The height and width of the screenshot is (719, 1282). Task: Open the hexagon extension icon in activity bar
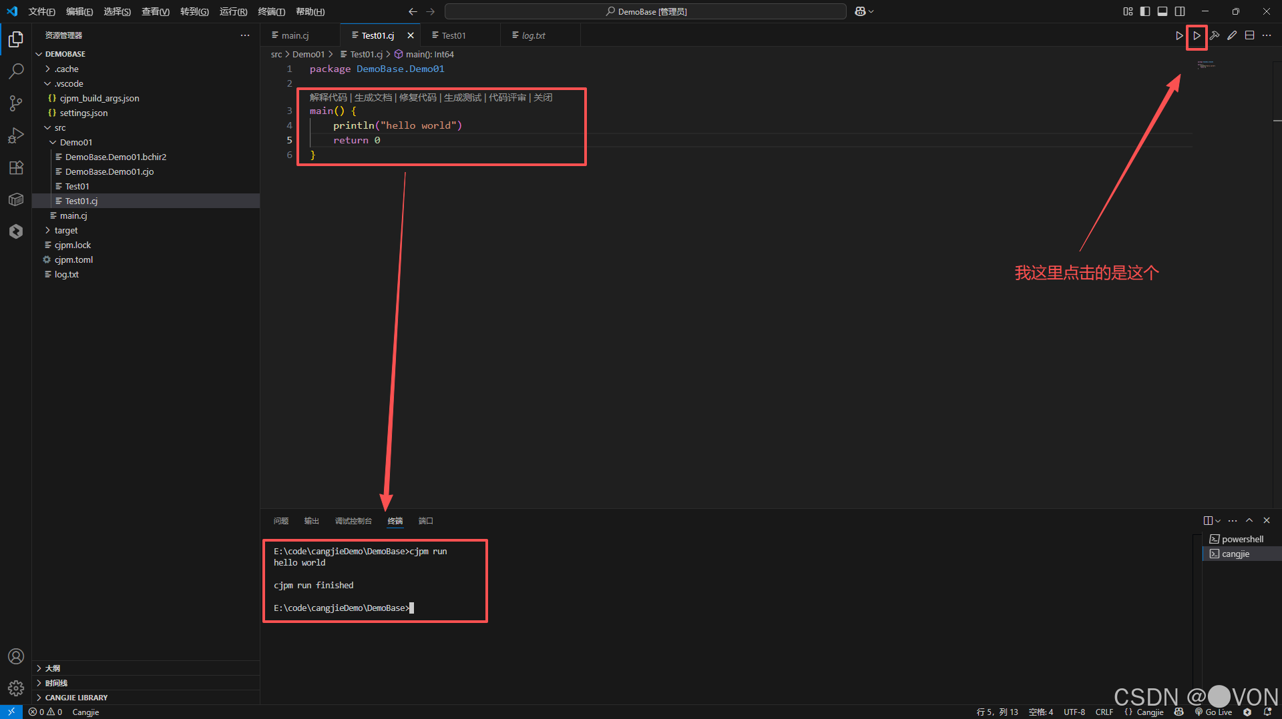16,231
